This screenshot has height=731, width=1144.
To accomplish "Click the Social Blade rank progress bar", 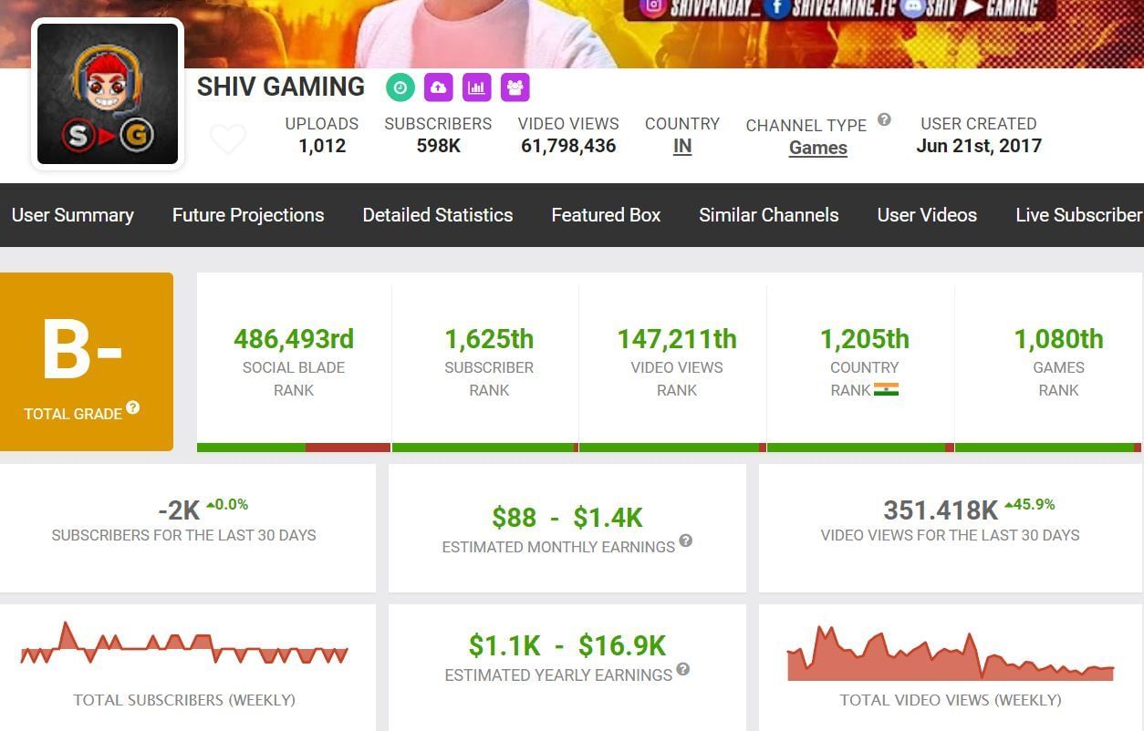I will point(294,448).
